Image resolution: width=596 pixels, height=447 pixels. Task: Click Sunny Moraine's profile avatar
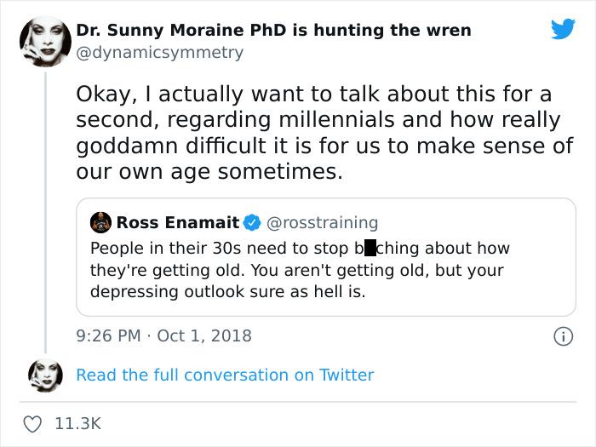point(45,41)
